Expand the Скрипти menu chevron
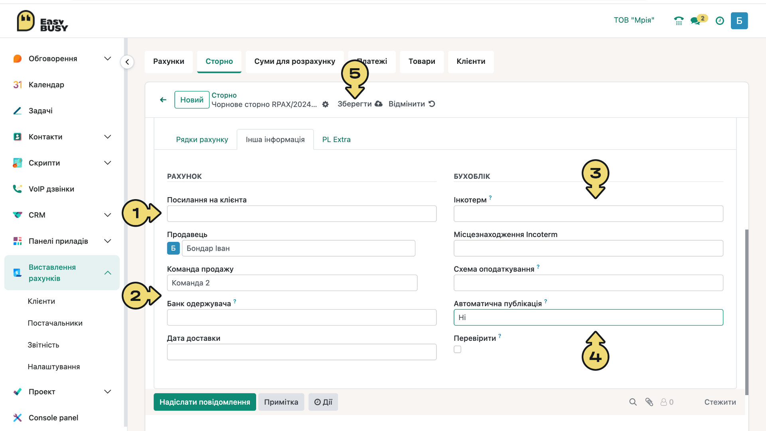 coord(107,163)
